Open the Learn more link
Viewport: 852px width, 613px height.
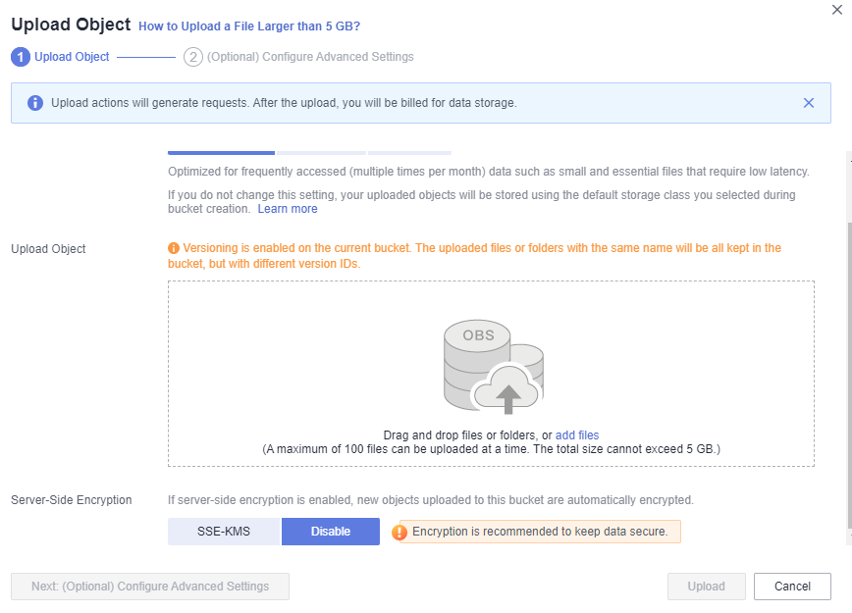288,209
